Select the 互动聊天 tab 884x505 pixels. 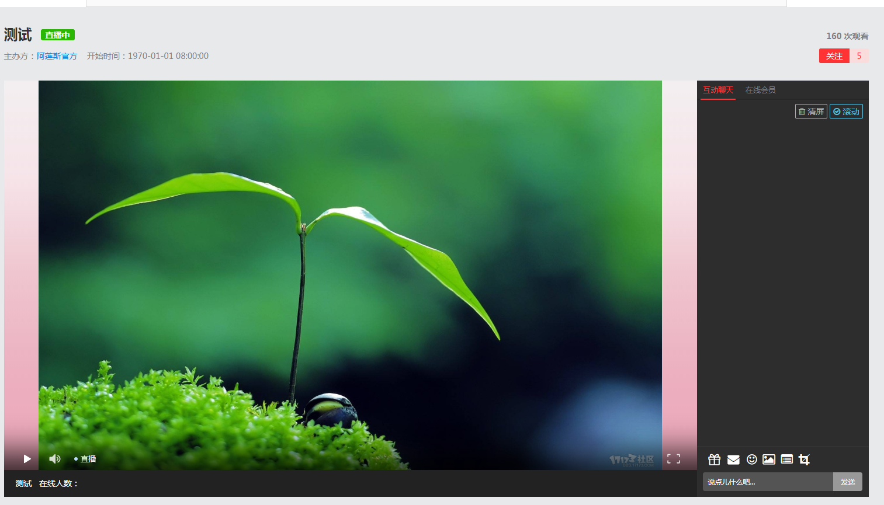[717, 90]
